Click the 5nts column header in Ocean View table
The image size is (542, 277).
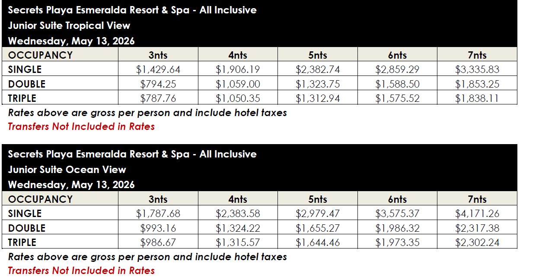318,199
